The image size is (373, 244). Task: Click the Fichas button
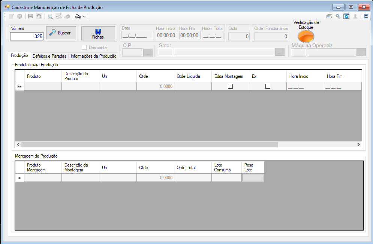(98, 33)
